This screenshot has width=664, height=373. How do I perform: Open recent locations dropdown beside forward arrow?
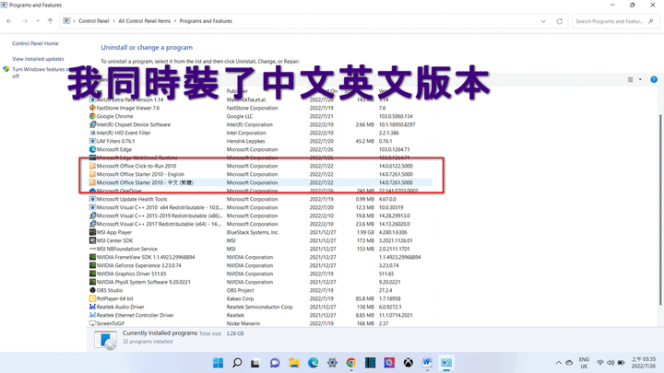pos(38,20)
